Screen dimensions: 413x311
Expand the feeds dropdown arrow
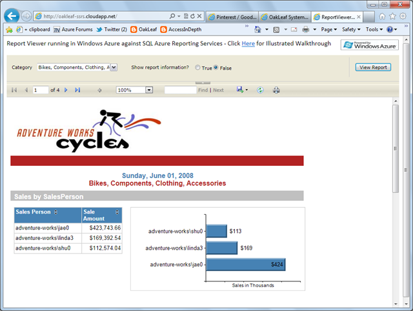tap(285, 30)
